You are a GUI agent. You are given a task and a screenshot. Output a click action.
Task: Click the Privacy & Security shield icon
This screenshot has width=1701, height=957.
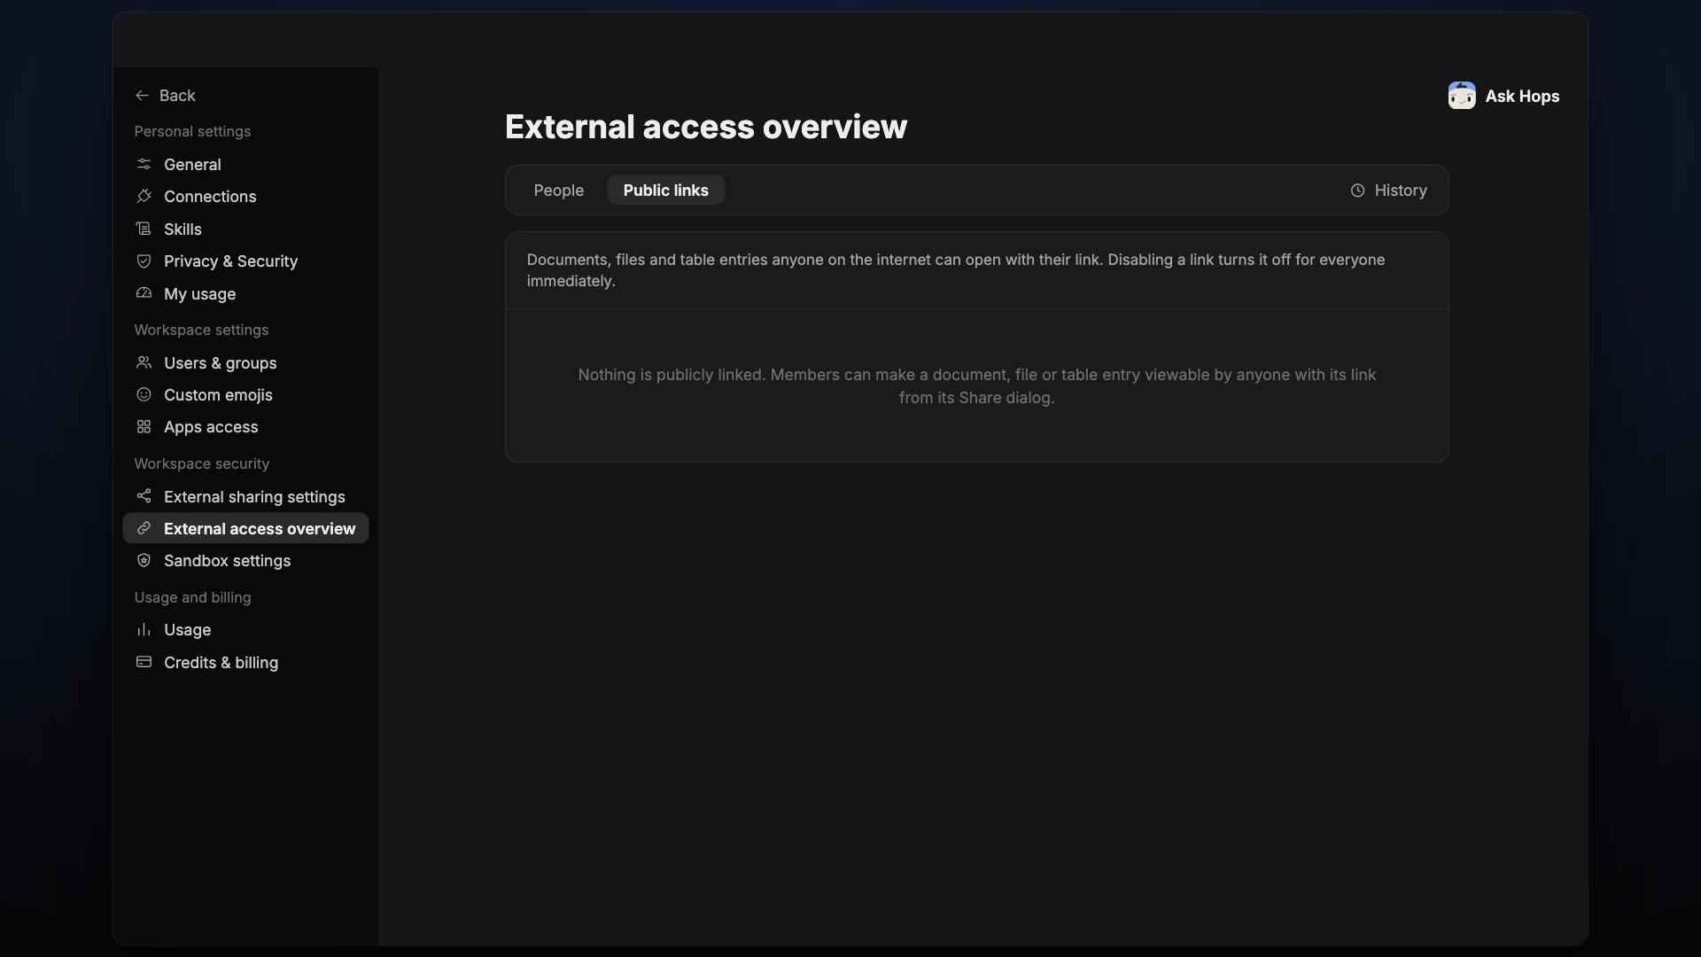[x=144, y=261]
